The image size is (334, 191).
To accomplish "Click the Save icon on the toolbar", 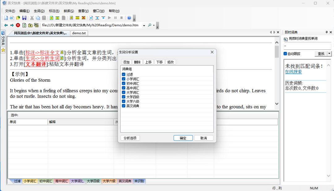I will 24,18.
